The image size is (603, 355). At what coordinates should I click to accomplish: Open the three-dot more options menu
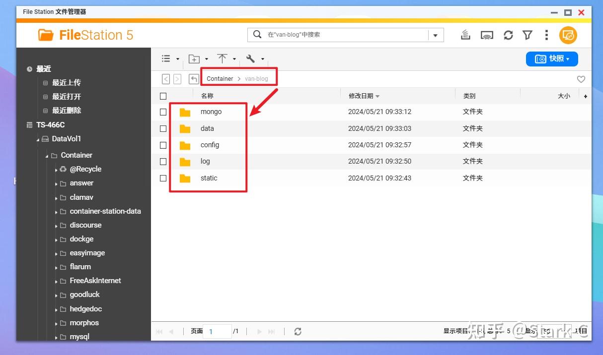click(546, 35)
